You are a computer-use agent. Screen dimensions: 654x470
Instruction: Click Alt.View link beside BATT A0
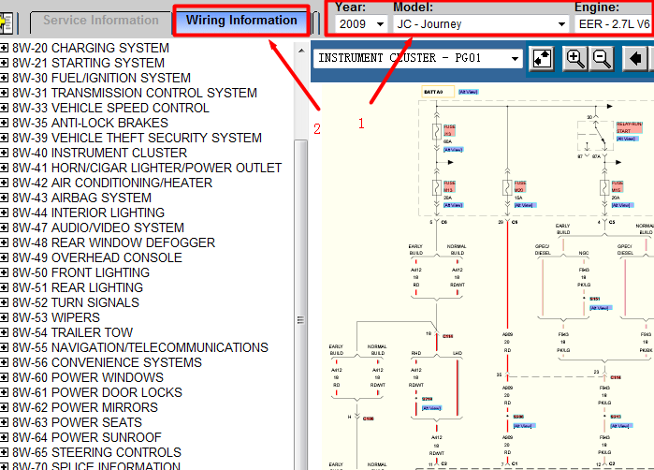(x=468, y=92)
